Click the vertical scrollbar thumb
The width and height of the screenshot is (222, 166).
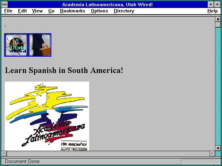point(218,25)
